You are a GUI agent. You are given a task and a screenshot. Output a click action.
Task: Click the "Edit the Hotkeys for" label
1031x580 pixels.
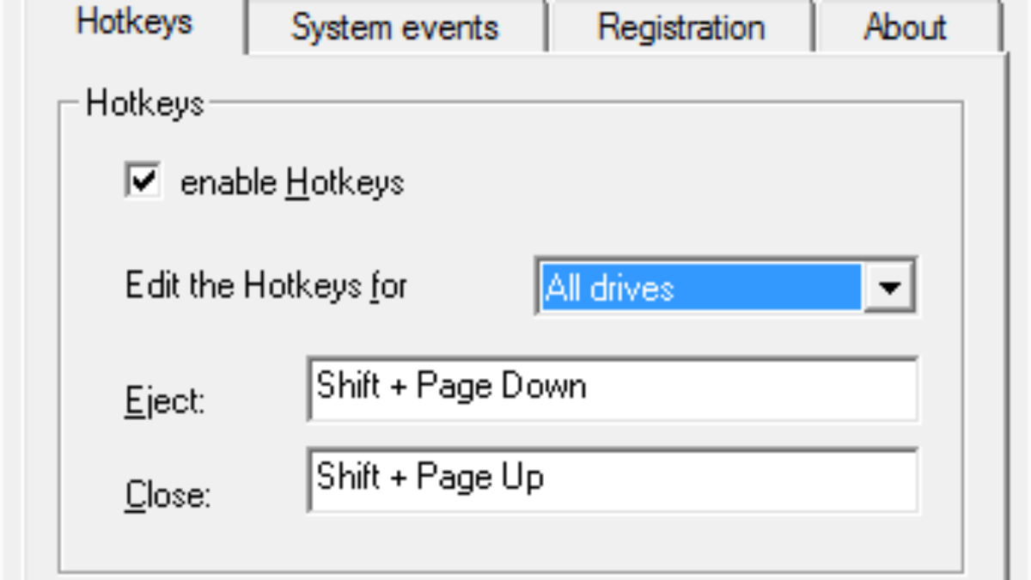(x=265, y=286)
